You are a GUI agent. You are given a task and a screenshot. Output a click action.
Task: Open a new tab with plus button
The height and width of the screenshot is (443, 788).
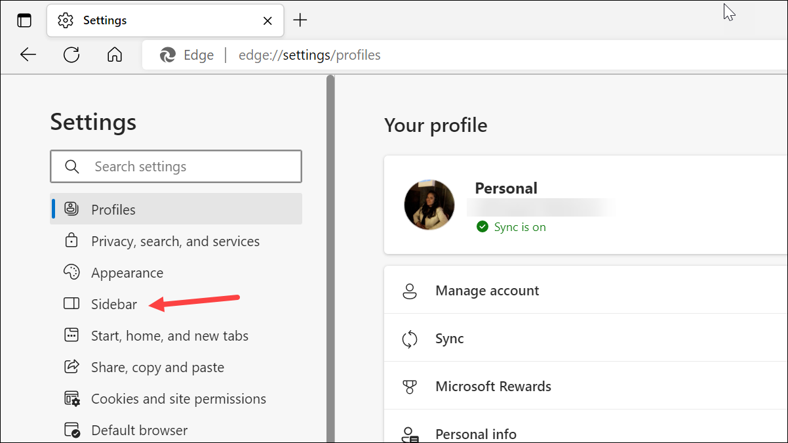(300, 20)
